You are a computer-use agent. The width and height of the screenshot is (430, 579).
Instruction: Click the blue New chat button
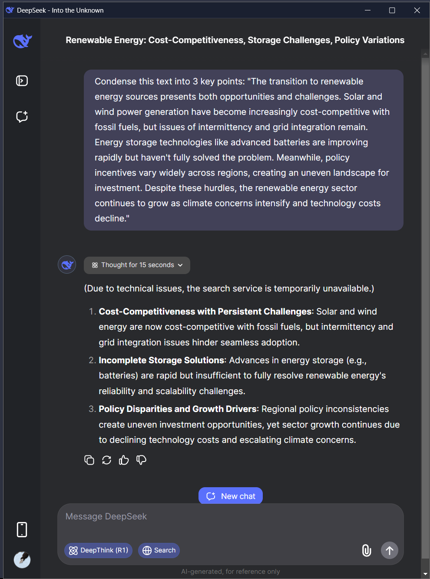click(x=231, y=496)
